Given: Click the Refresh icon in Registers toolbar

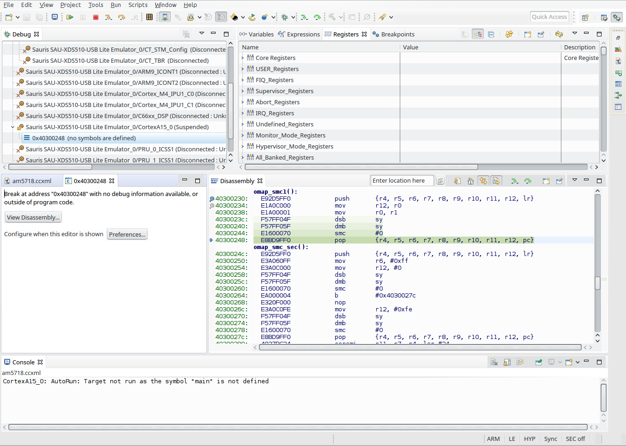Looking at the screenshot, I should 559,34.
